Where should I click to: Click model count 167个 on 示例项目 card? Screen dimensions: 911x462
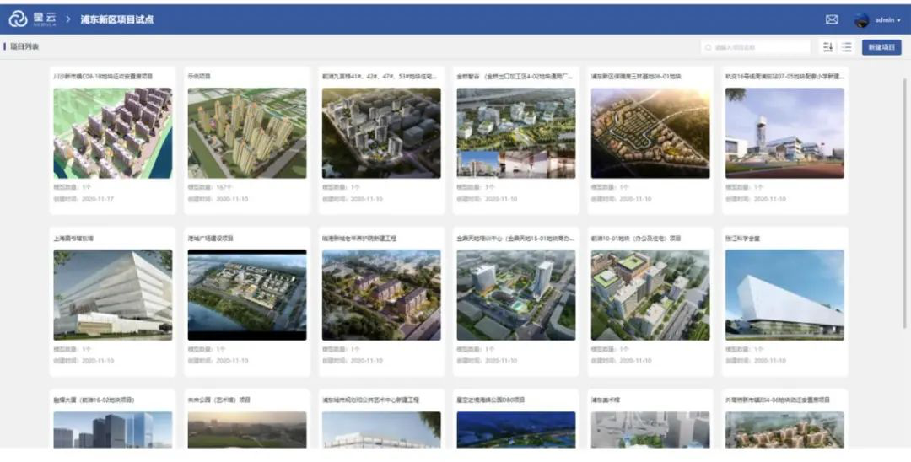tap(224, 187)
